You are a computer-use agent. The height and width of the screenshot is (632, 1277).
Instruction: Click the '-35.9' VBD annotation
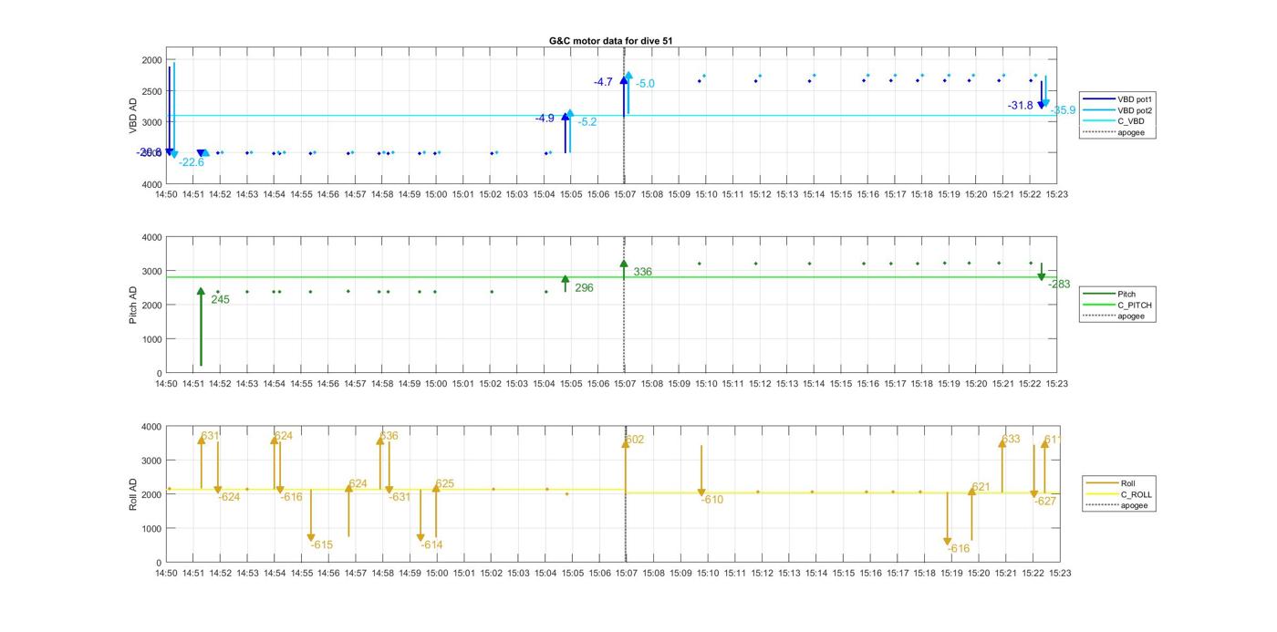click(1063, 110)
